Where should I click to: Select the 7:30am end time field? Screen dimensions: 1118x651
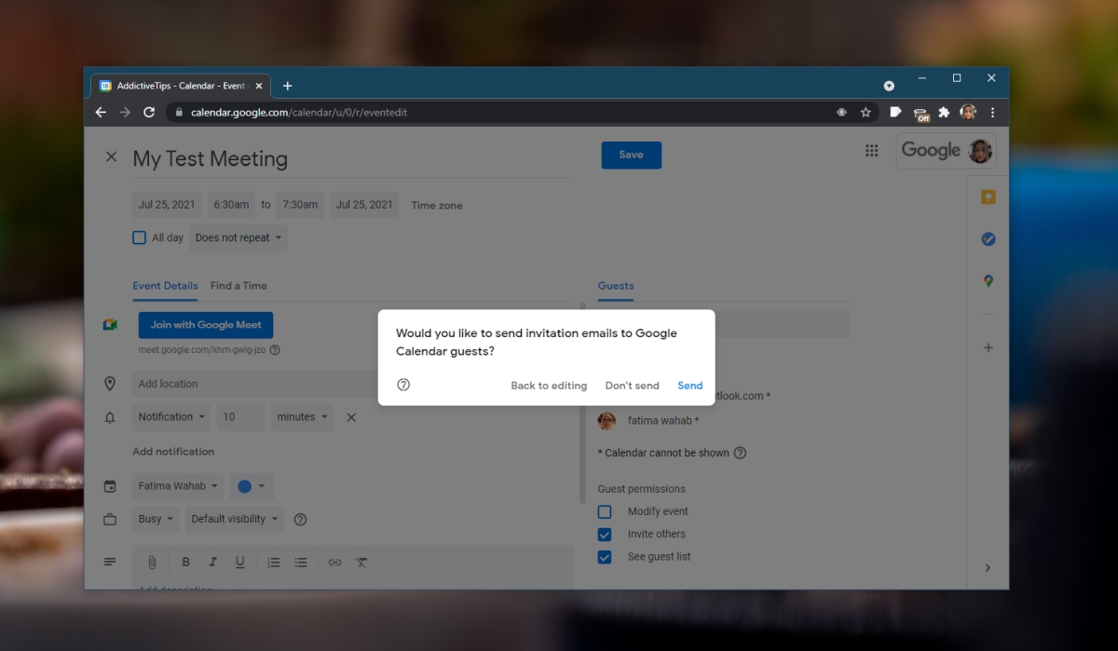[x=300, y=205]
